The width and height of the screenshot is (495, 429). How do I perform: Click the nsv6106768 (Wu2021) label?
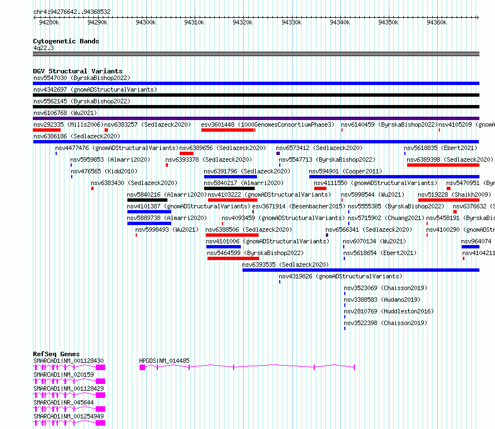click(65, 113)
